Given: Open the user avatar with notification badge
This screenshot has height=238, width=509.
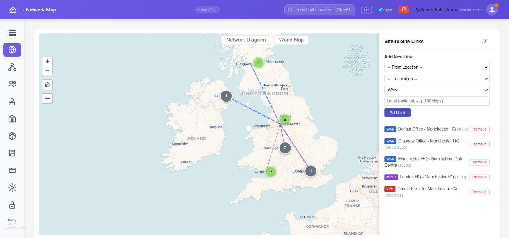Looking at the screenshot, I should 492,10.
